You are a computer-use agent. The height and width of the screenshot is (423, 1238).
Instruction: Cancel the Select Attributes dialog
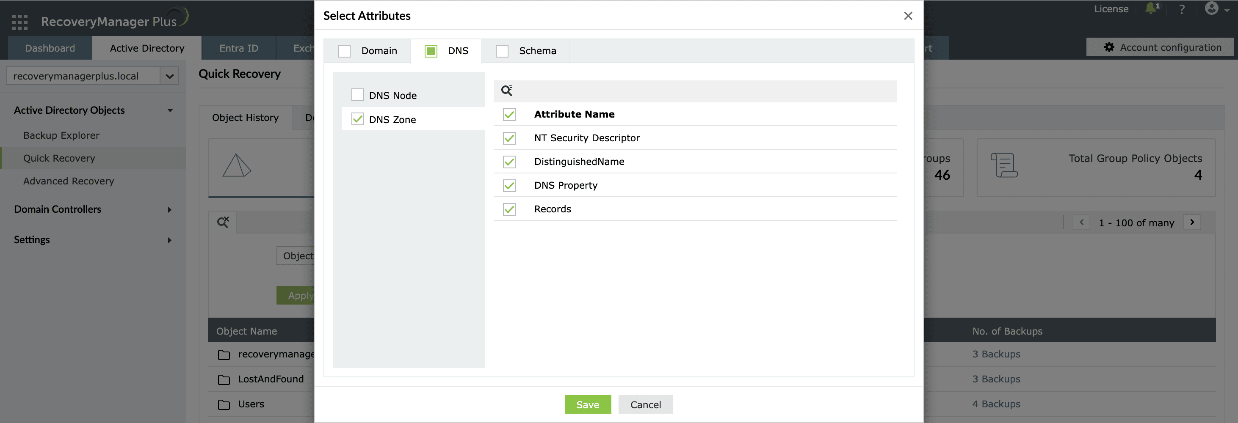point(645,404)
